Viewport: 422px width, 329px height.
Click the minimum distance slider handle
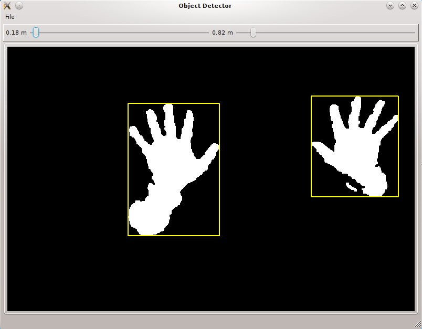[36, 33]
